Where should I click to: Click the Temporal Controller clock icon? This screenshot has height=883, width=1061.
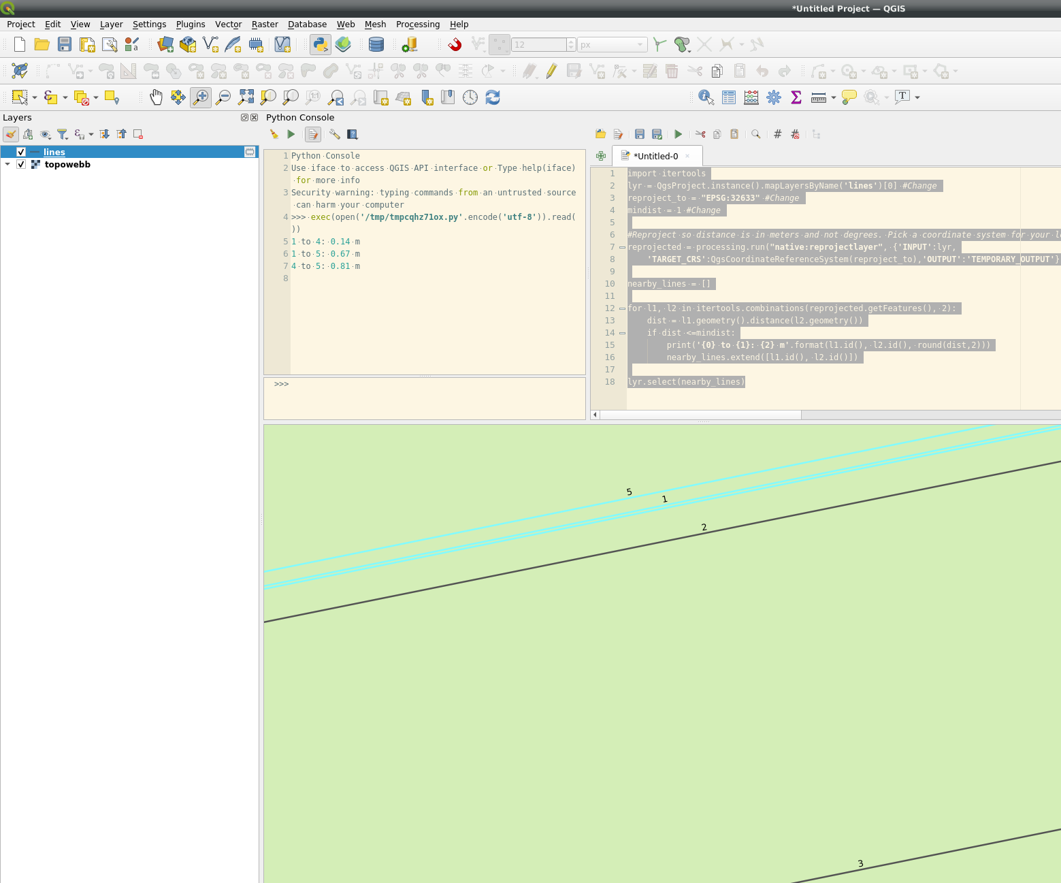(x=470, y=97)
